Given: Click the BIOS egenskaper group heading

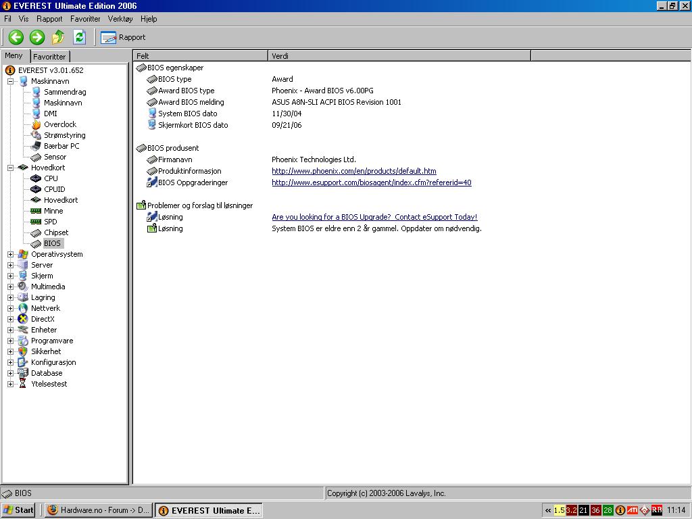Looking at the screenshot, I should (175, 68).
